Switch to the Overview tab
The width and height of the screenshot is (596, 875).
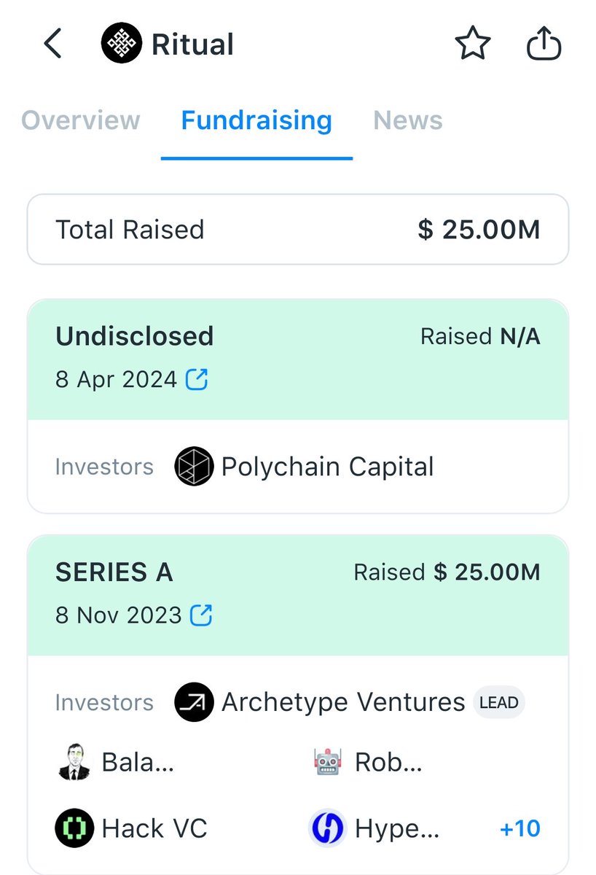pyautogui.click(x=80, y=120)
